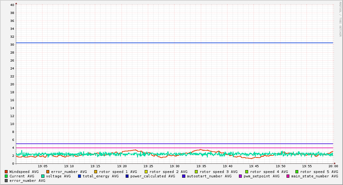Click the orange error_number AVG legend swatch

[48, 172]
